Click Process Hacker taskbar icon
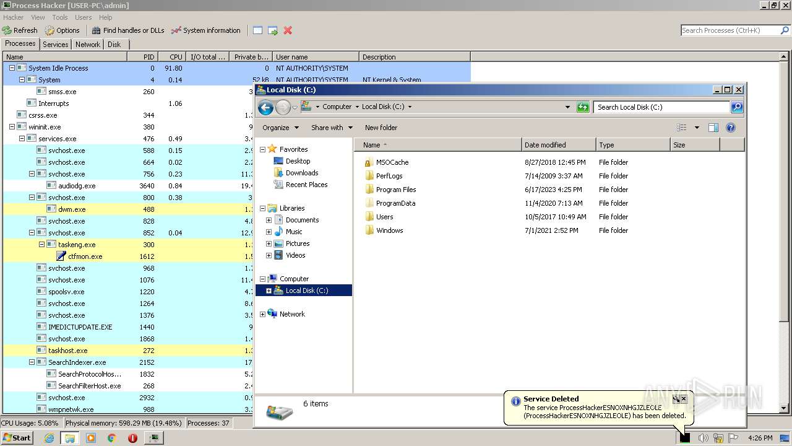This screenshot has height=446, width=792. pyautogui.click(x=153, y=438)
